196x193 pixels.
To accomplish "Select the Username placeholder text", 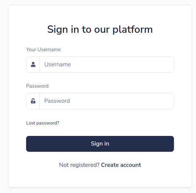I will pos(58,64).
